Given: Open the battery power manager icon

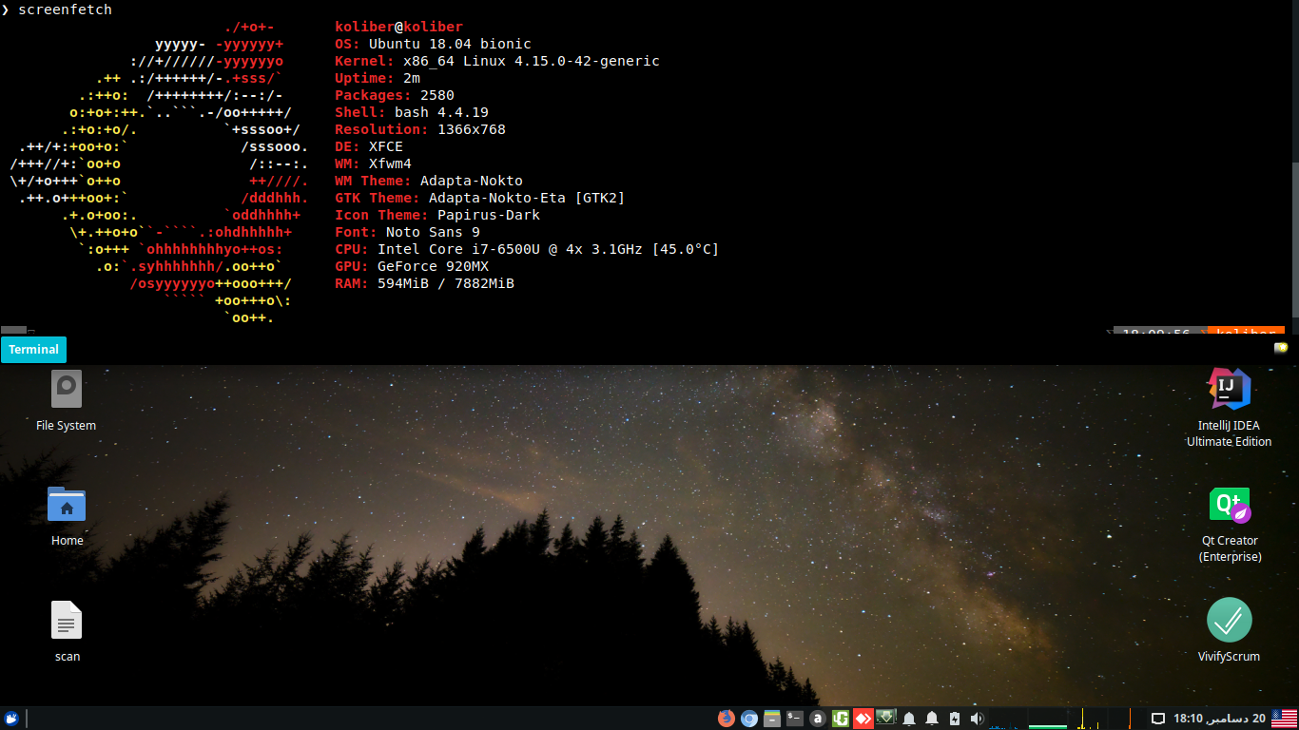Looking at the screenshot, I should pos(955,719).
